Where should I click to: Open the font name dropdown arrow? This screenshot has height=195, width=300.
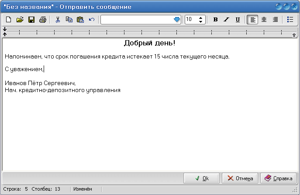click(x=177, y=20)
